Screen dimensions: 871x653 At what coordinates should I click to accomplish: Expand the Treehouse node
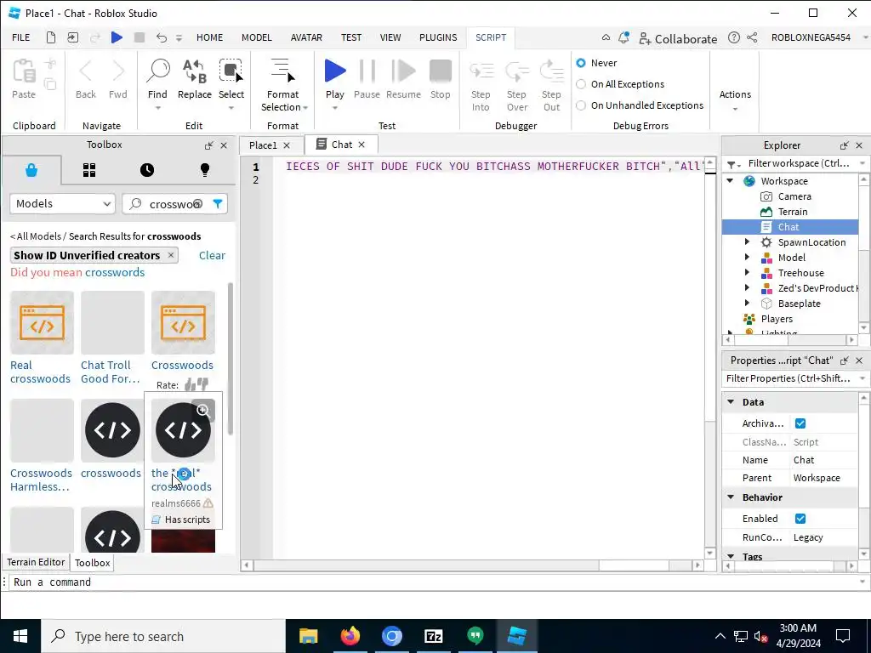[747, 273]
